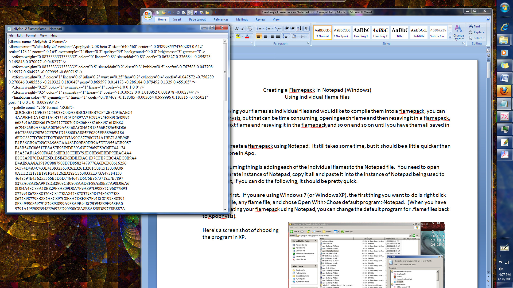Open Page Layout tab
513x288 pixels.
coord(197,19)
